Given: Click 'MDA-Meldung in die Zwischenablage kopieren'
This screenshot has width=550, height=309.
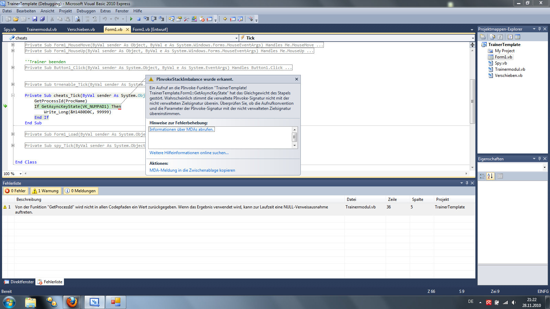Looking at the screenshot, I should [x=192, y=170].
